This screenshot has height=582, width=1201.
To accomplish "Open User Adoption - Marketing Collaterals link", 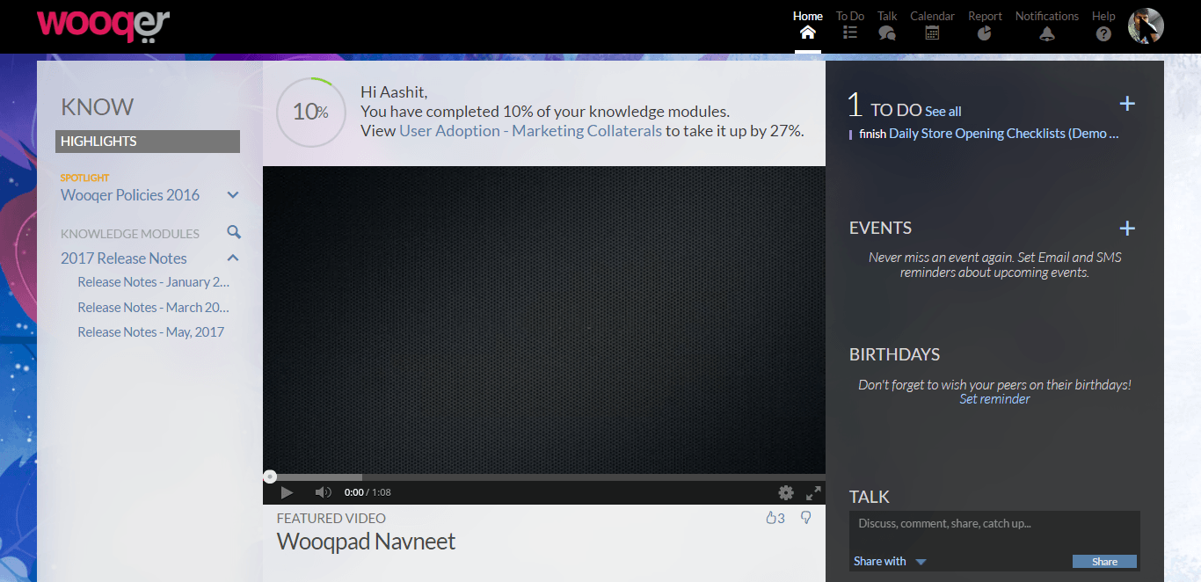I will coord(530,131).
